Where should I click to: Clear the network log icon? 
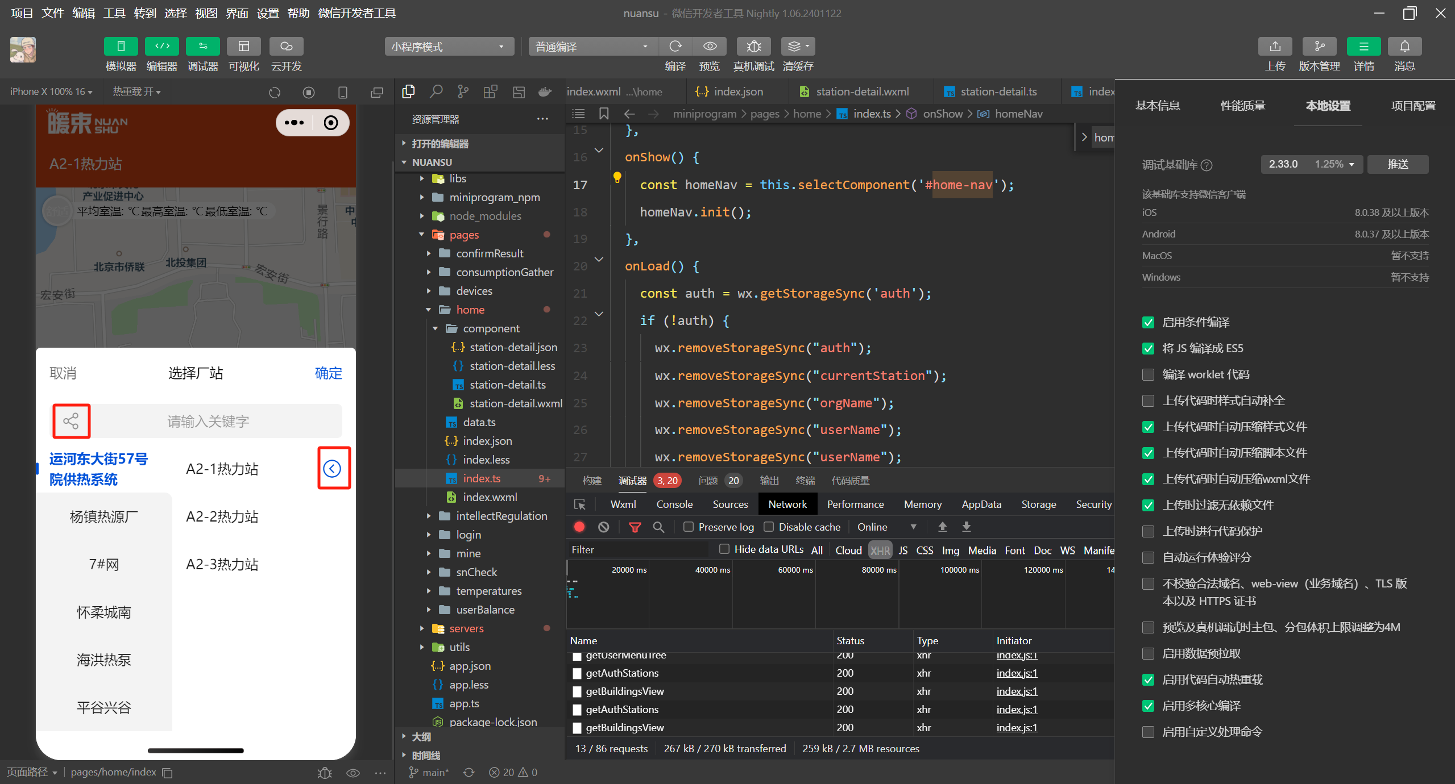tap(604, 527)
